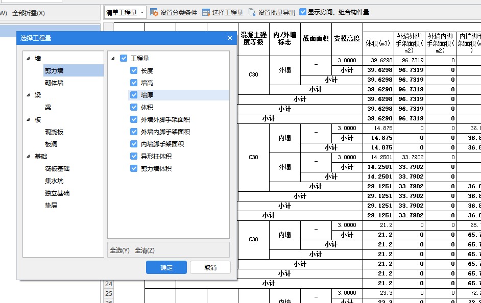Screen dimensions: 481x303
Task: Click the 选择工程量 toolbar label
Action: (227, 13)
